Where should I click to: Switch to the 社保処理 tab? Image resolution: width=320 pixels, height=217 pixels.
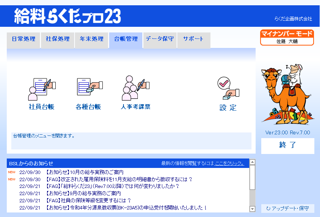pyautogui.click(x=58, y=40)
